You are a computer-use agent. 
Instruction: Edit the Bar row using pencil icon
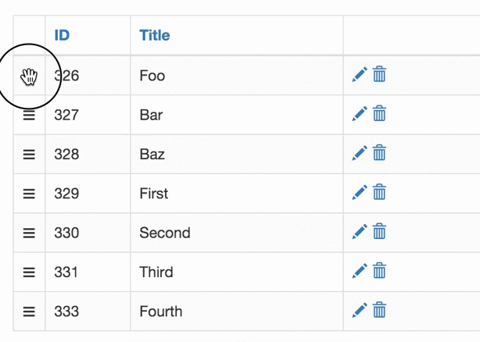point(360,114)
